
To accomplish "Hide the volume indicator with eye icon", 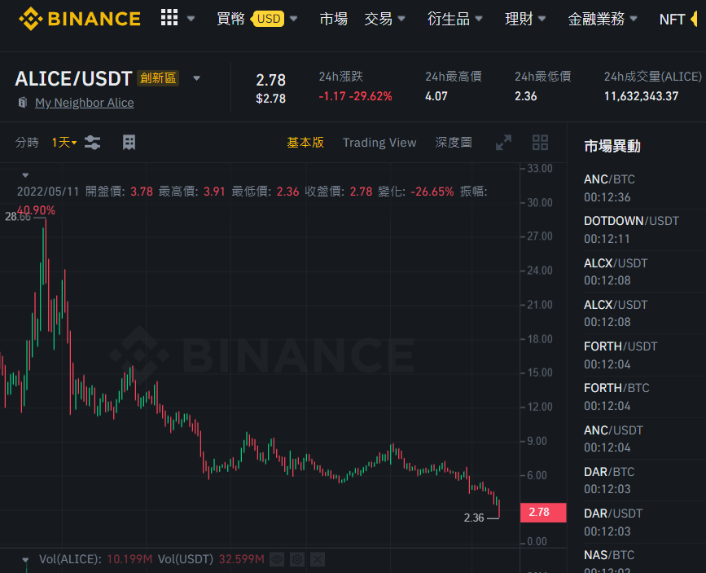I will coord(277,559).
